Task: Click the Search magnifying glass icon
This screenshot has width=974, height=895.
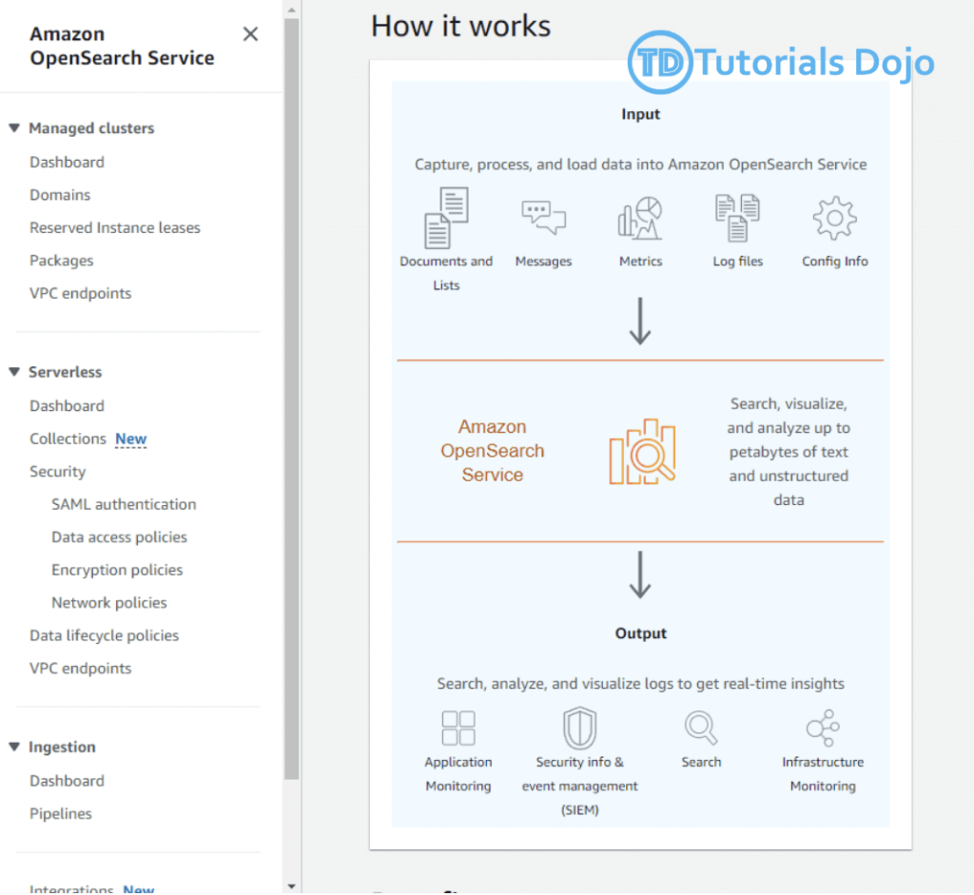Action: coord(701,728)
